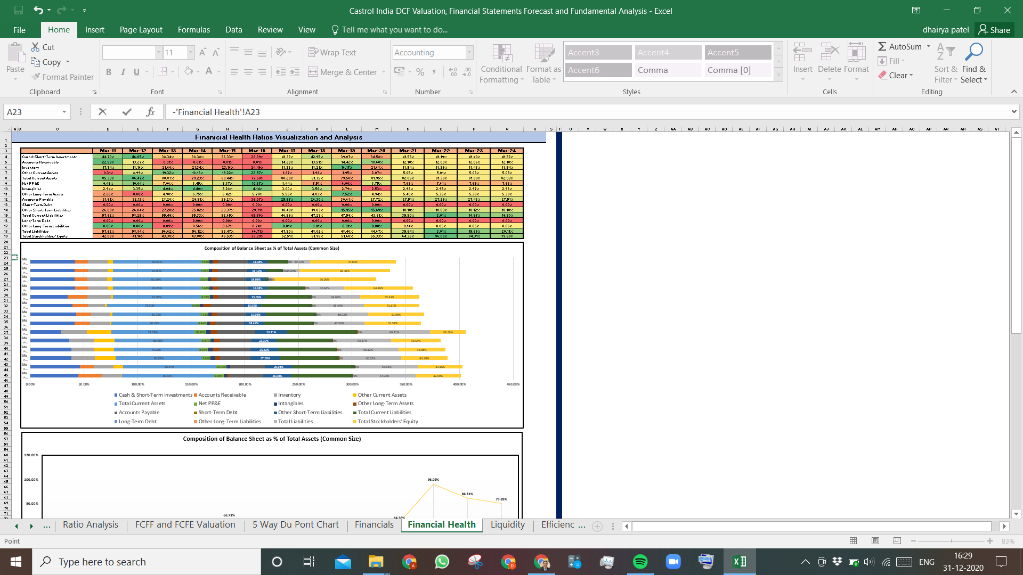Click Find & Select magnifier icon
Viewport: 1023px width, 575px height.
[x=974, y=52]
